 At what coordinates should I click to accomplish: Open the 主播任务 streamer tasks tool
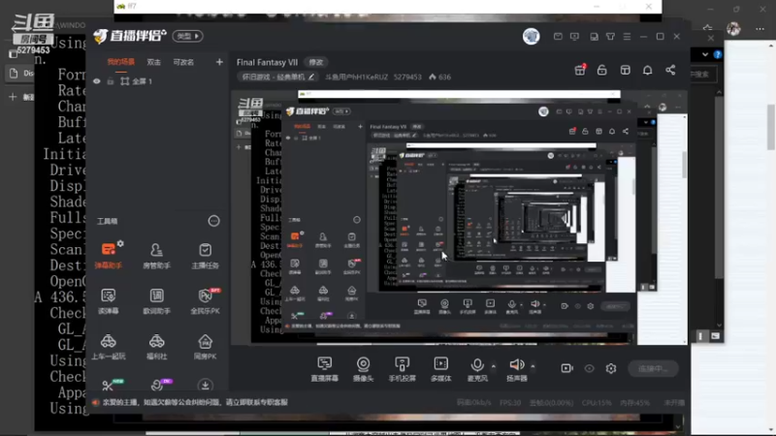point(205,256)
